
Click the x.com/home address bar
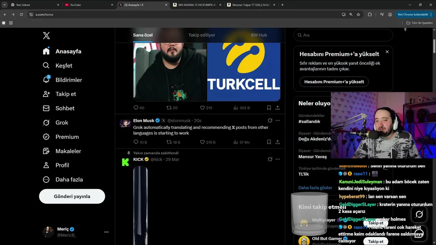[184, 15]
